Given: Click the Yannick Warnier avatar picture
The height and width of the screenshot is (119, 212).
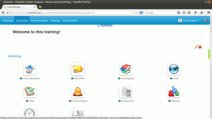Looking at the screenshot, I should (180, 20).
